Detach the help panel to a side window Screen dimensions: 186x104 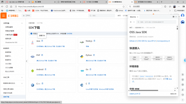(173, 17)
